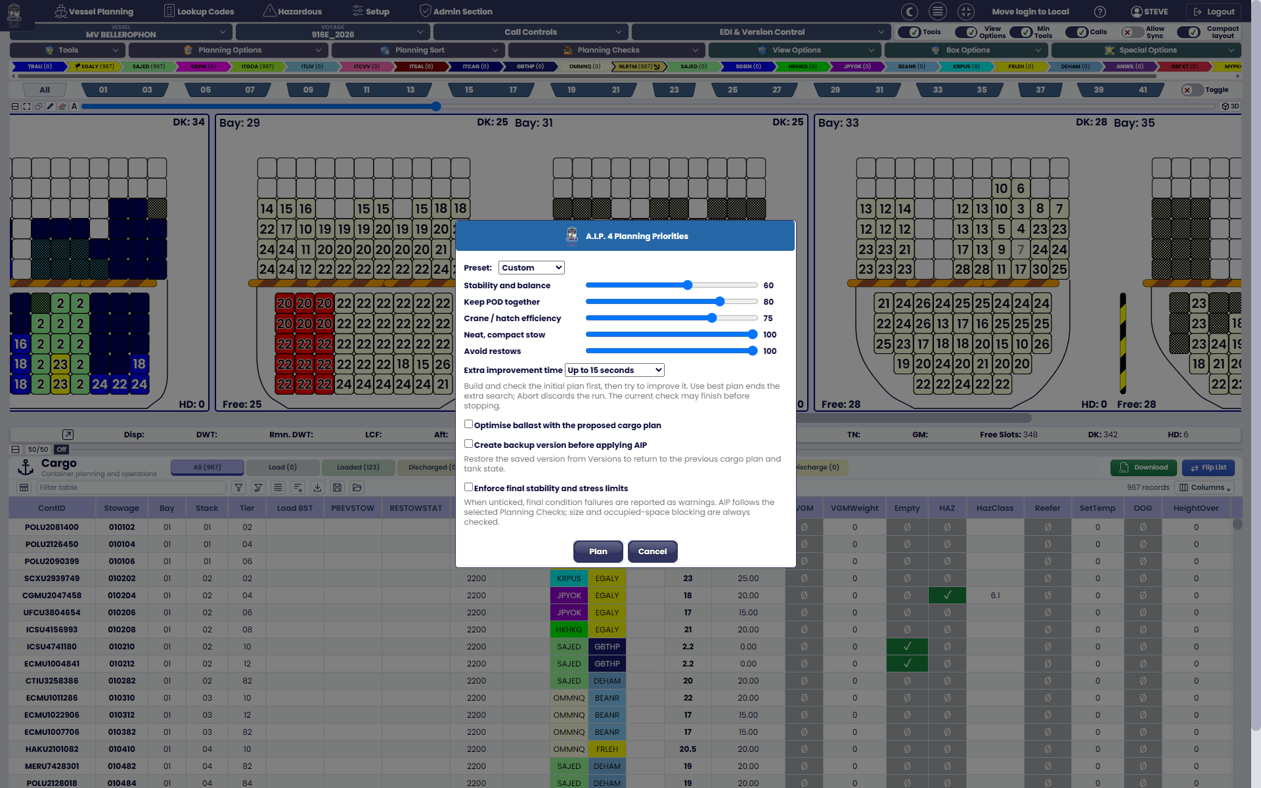1261x788 pixels.
Task: Expand the Call Controls dropdown
Action: click(531, 32)
